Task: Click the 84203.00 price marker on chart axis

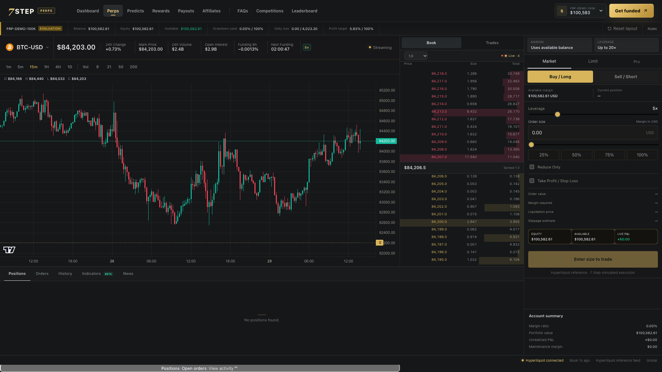Action: pyautogui.click(x=386, y=141)
